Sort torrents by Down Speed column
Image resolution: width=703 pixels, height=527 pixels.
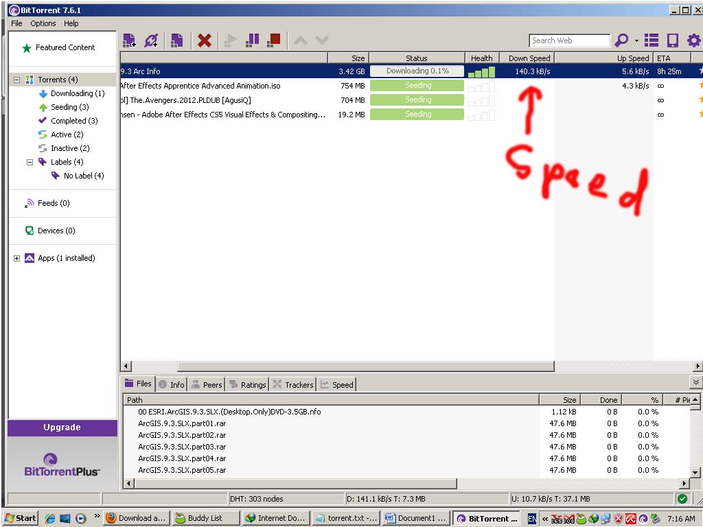tap(527, 58)
